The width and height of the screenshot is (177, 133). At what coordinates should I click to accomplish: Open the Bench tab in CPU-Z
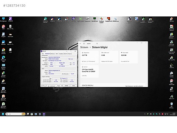coord(66,54)
